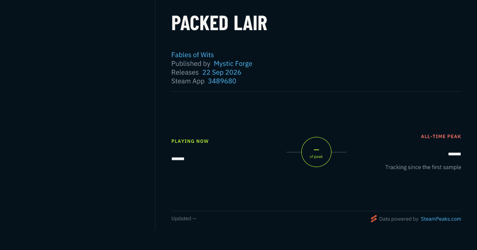Screen dimensions: 477x250
Task: Open the Fables of Wits link
Action: point(192,55)
